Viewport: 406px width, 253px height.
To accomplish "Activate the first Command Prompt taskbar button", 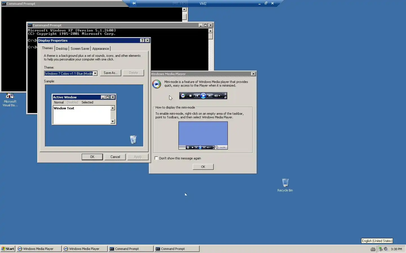I will pyautogui.click(x=131, y=249).
